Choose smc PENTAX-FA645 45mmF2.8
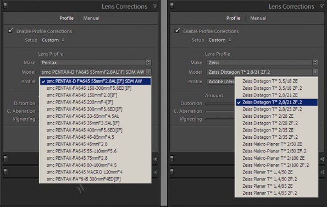This screenshot has width=327, height=207. coord(95,144)
